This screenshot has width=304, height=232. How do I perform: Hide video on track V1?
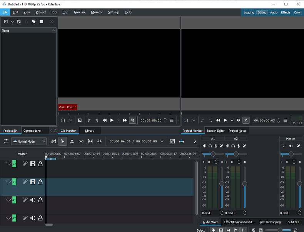(x=33, y=182)
